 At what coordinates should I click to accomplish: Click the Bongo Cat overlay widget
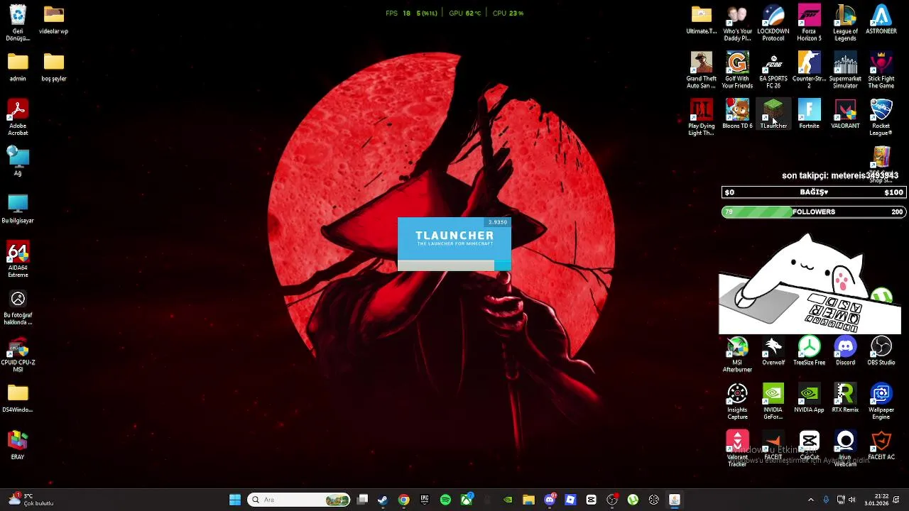click(x=810, y=284)
